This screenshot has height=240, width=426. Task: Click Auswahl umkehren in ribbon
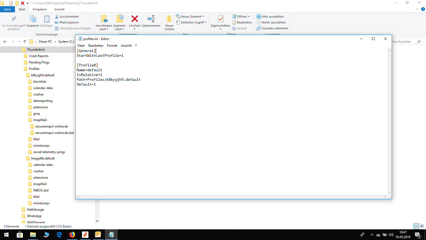[x=272, y=28]
